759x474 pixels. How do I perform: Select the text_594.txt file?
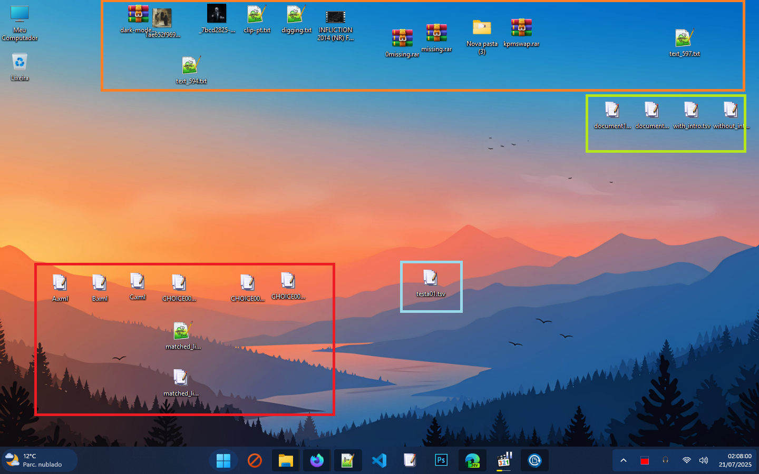point(191,70)
